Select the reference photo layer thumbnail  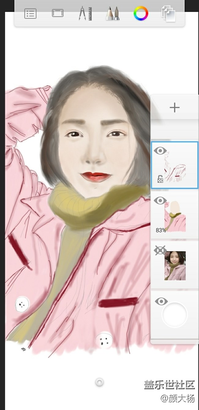pyautogui.click(x=175, y=266)
